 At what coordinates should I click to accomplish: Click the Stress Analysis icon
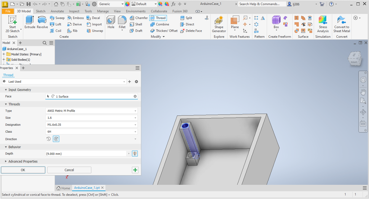coord(323,24)
